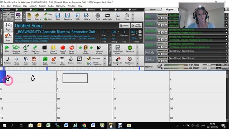Open Video Help
The image size is (229, 129).
point(107,16)
